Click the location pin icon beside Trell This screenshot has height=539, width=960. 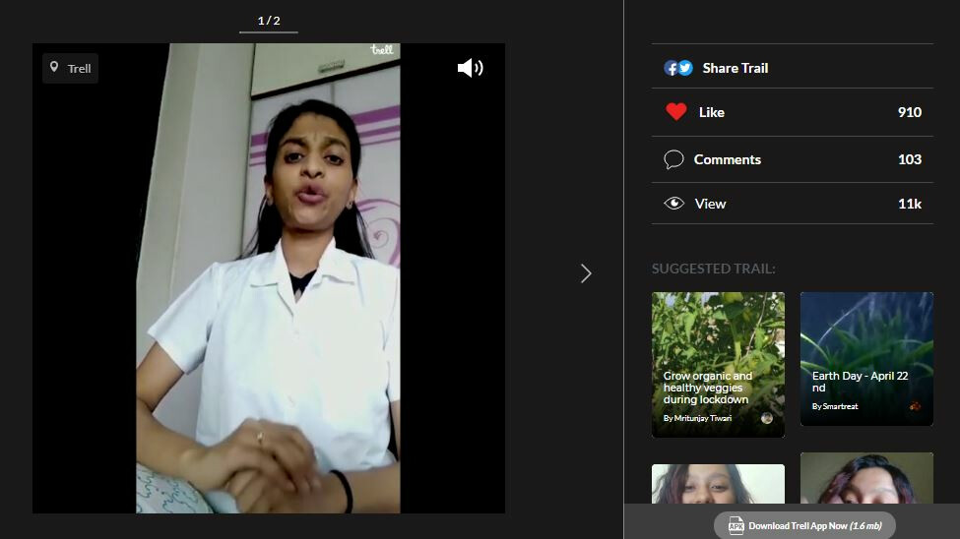click(54, 68)
